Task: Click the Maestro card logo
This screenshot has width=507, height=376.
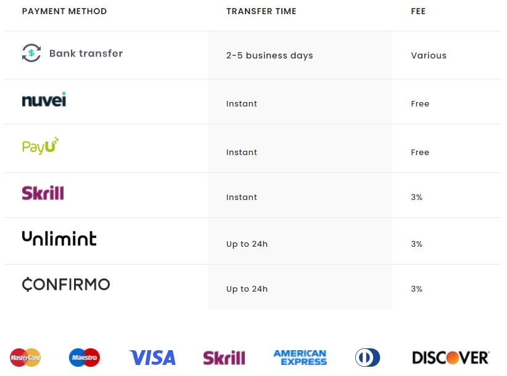Action: click(x=84, y=357)
